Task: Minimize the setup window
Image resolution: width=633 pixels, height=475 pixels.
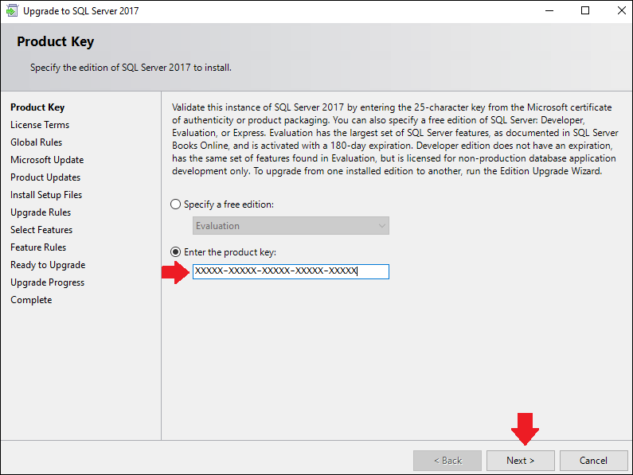Action: [549, 10]
